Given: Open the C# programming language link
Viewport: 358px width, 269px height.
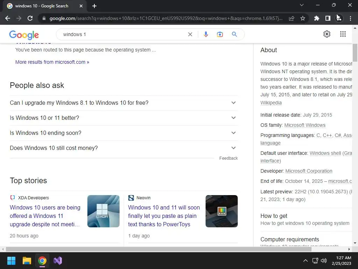Looking at the screenshot, I should point(338,135).
